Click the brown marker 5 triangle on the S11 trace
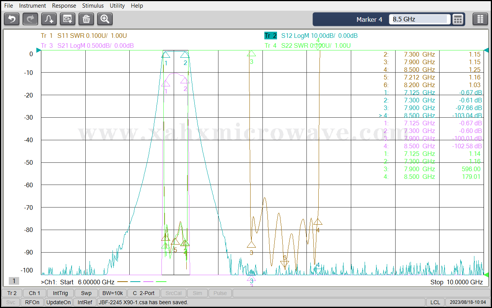 coord(175,241)
